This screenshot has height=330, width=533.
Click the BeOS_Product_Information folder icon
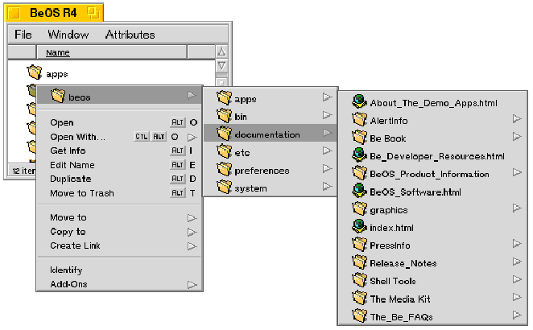(x=359, y=173)
